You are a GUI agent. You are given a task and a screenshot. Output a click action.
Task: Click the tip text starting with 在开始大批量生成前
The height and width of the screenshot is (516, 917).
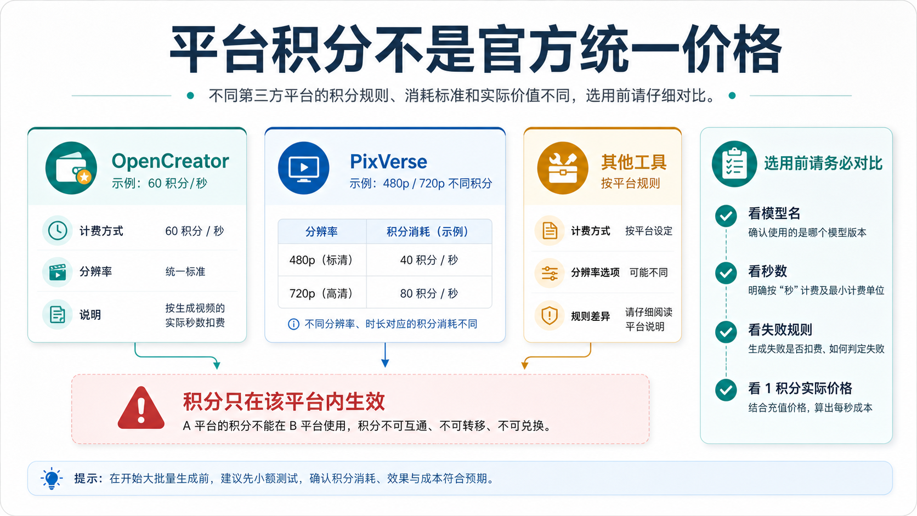pyautogui.click(x=303, y=479)
